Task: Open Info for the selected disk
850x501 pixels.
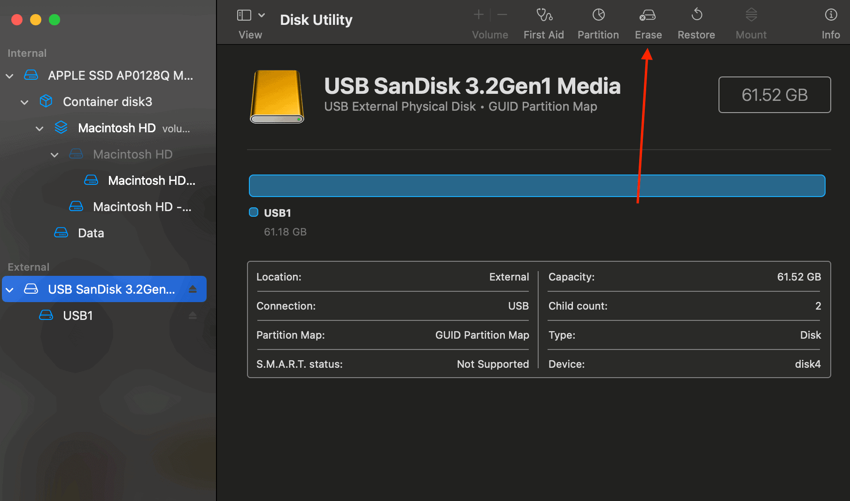Action: [x=830, y=21]
